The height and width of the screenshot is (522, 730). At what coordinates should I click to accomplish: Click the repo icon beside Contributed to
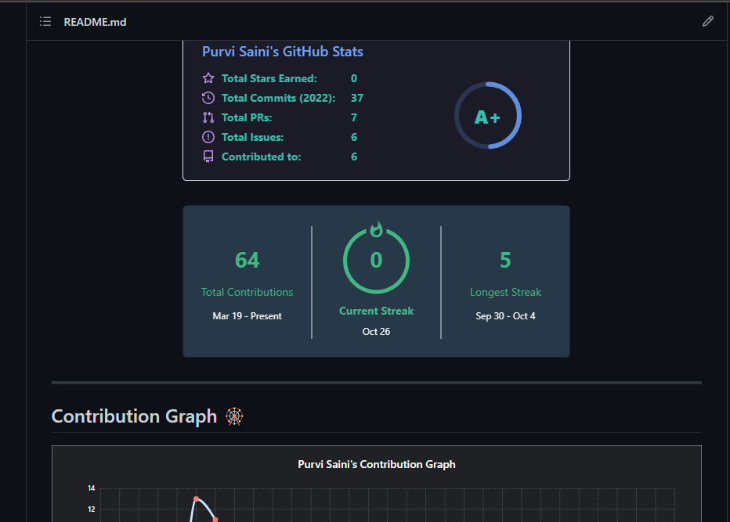pyautogui.click(x=208, y=157)
